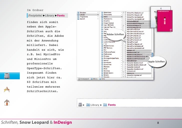This screenshot has width=182, height=128.
Task: Click Library folder icon in bottom dotted breadcrumb
Action: pos(88,105)
